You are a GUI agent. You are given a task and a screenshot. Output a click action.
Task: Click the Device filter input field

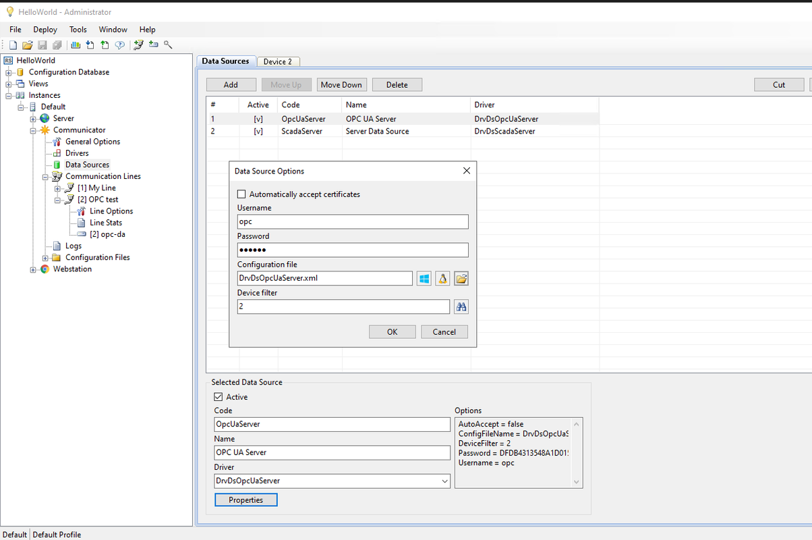[x=343, y=306]
